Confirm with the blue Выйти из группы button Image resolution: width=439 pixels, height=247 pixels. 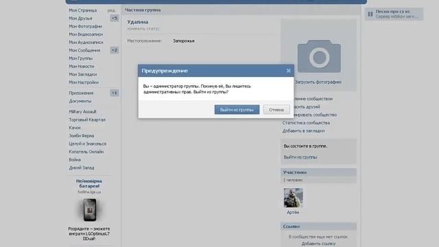[237, 110]
